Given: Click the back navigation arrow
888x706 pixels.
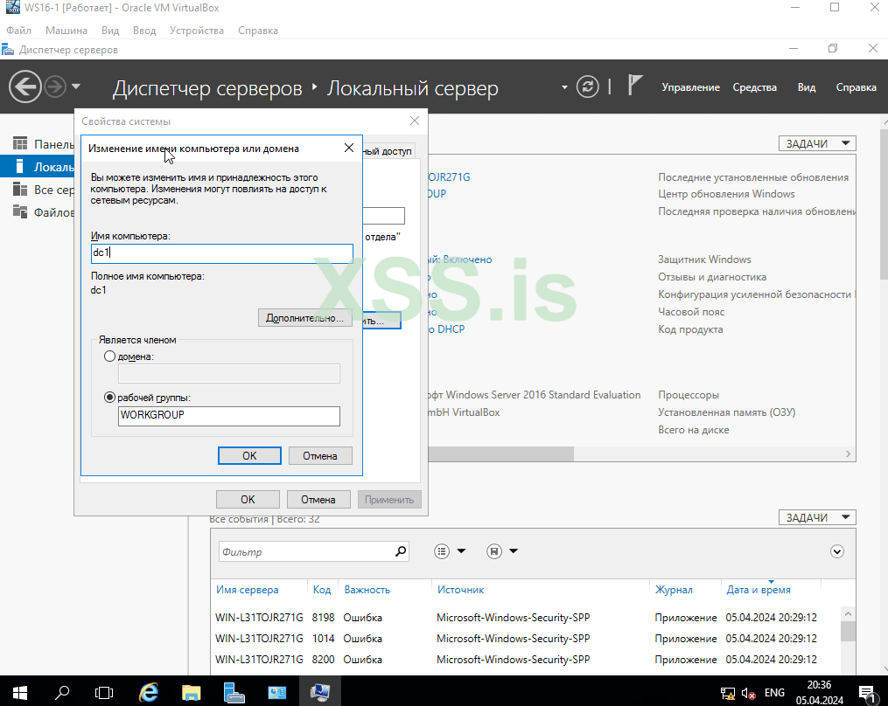Looking at the screenshot, I should coord(25,87).
